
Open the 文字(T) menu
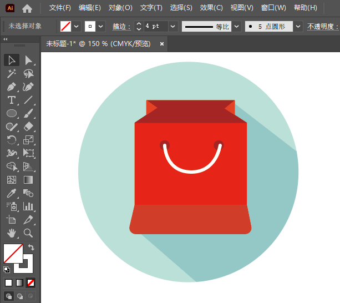pos(151,8)
